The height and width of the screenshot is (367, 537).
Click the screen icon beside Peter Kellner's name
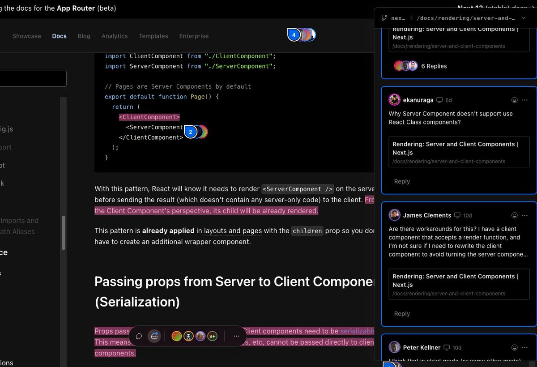click(447, 348)
